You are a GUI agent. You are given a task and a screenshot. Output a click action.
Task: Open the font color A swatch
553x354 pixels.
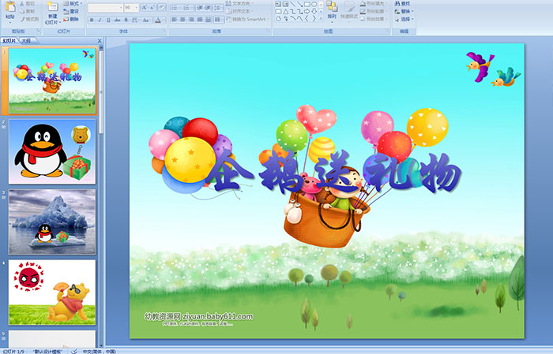158,20
